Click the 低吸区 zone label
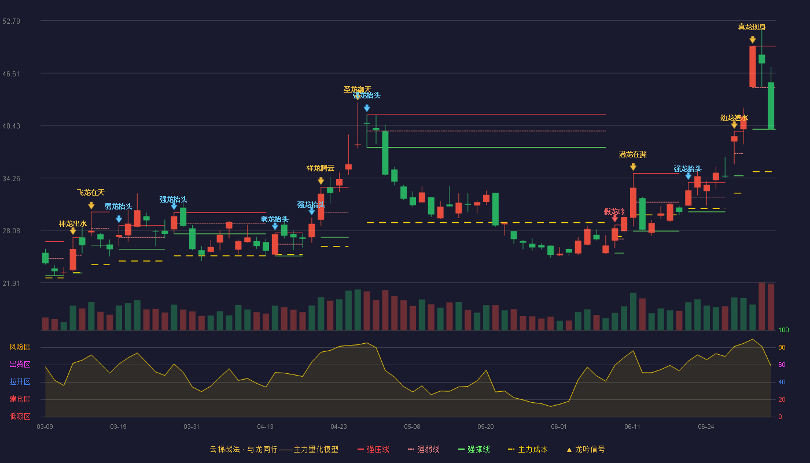The height and width of the screenshot is (463, 810). click(20, 417)
